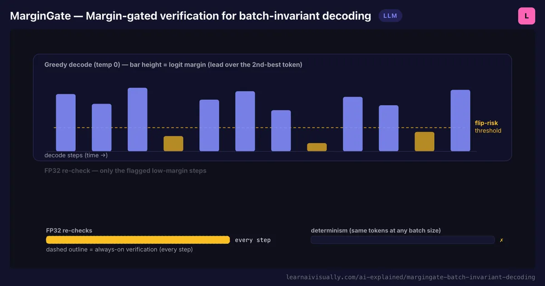Click the pink L logo badge
545x286 pixels.
(x=526, y=16)
